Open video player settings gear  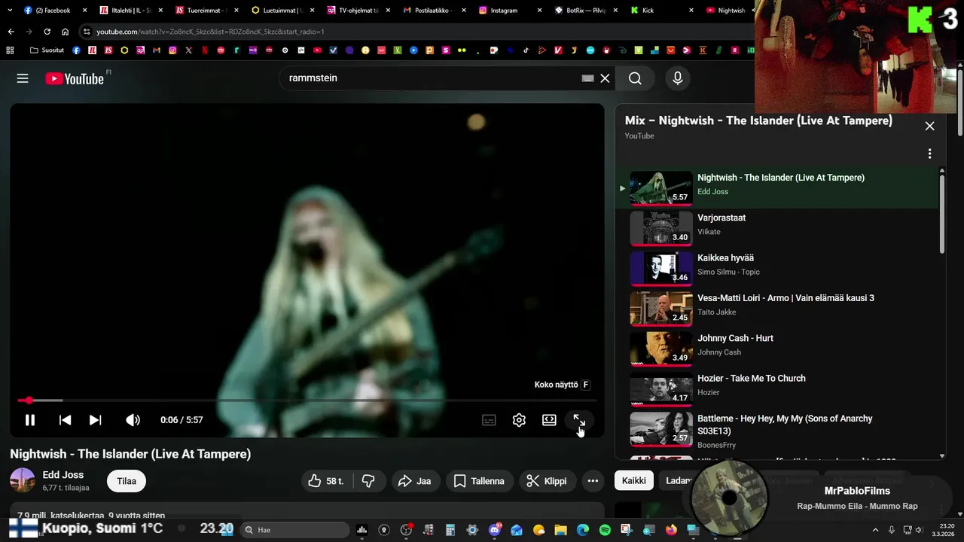pyautogui.click(x=519, y=420)
